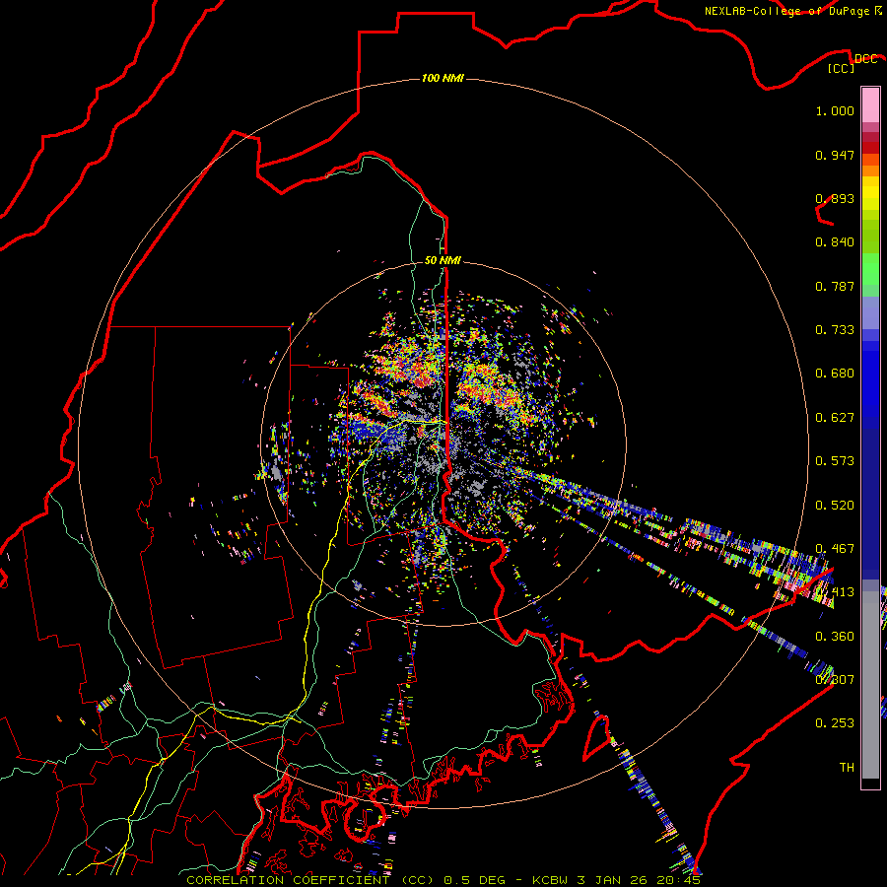
Task: Click the 0.573 color scale value
Action: click(x=835, y=461)
